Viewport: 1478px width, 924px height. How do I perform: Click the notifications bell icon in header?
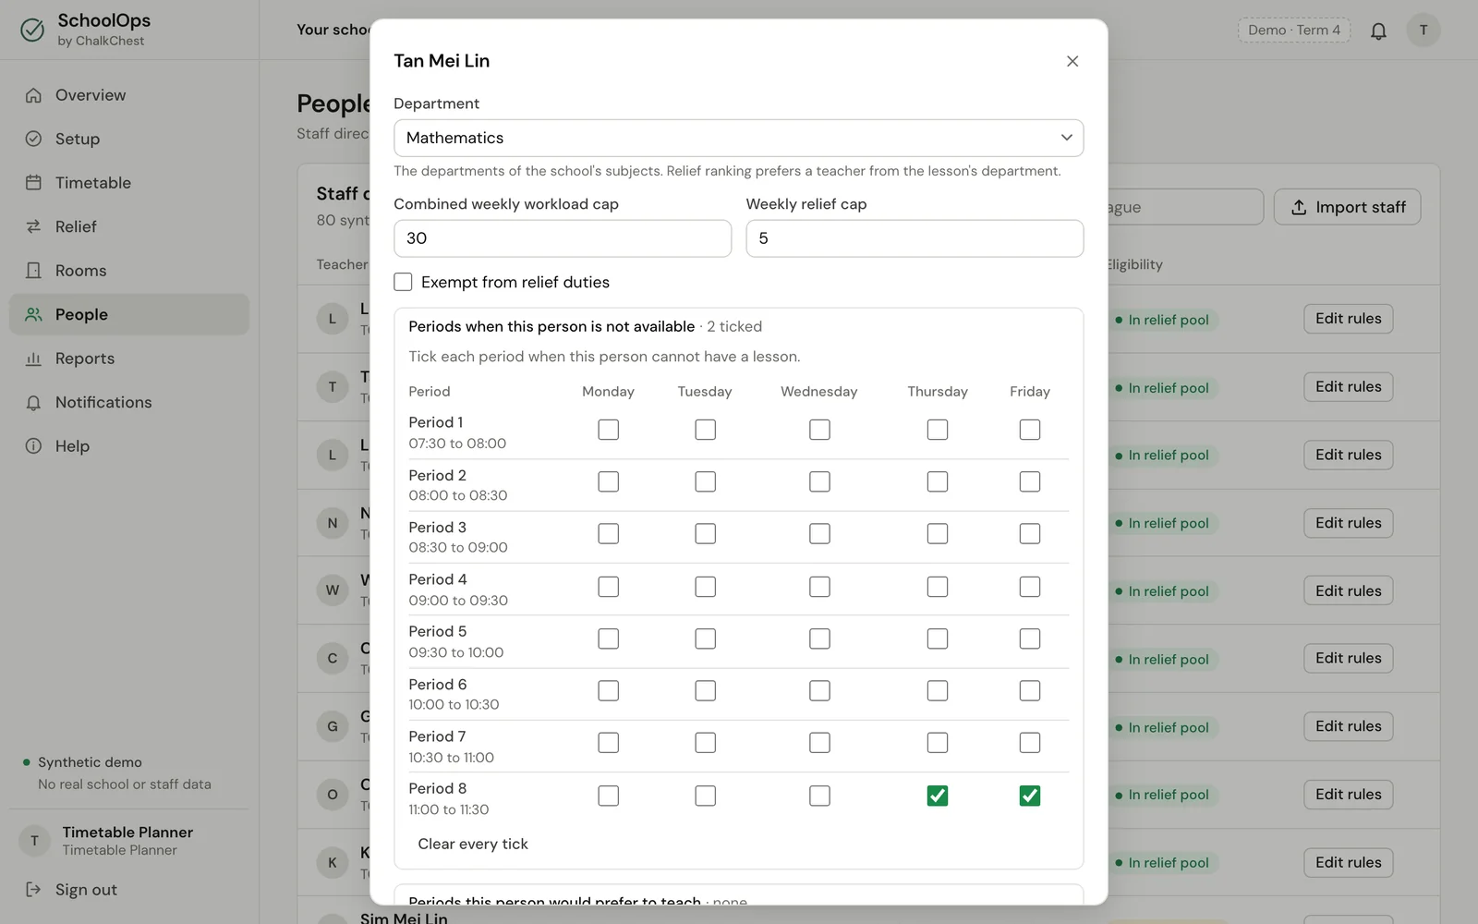1378,30
